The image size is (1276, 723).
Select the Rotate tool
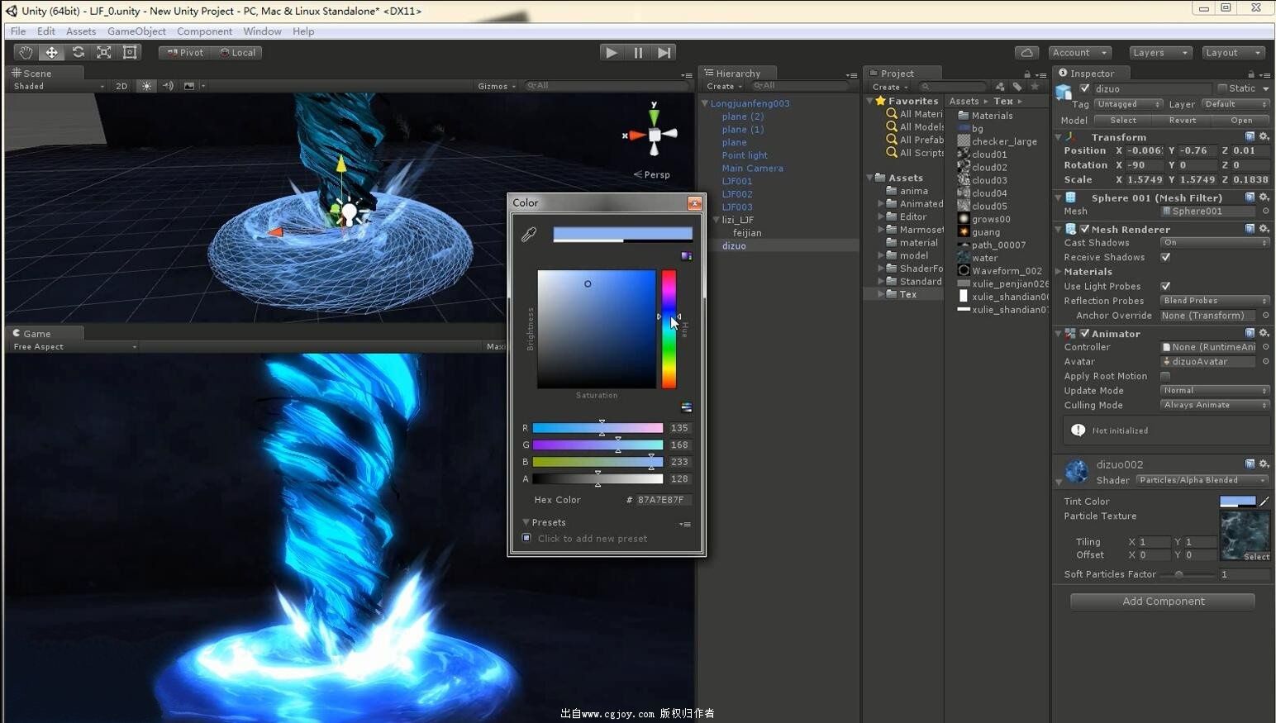tap(78, 52)
